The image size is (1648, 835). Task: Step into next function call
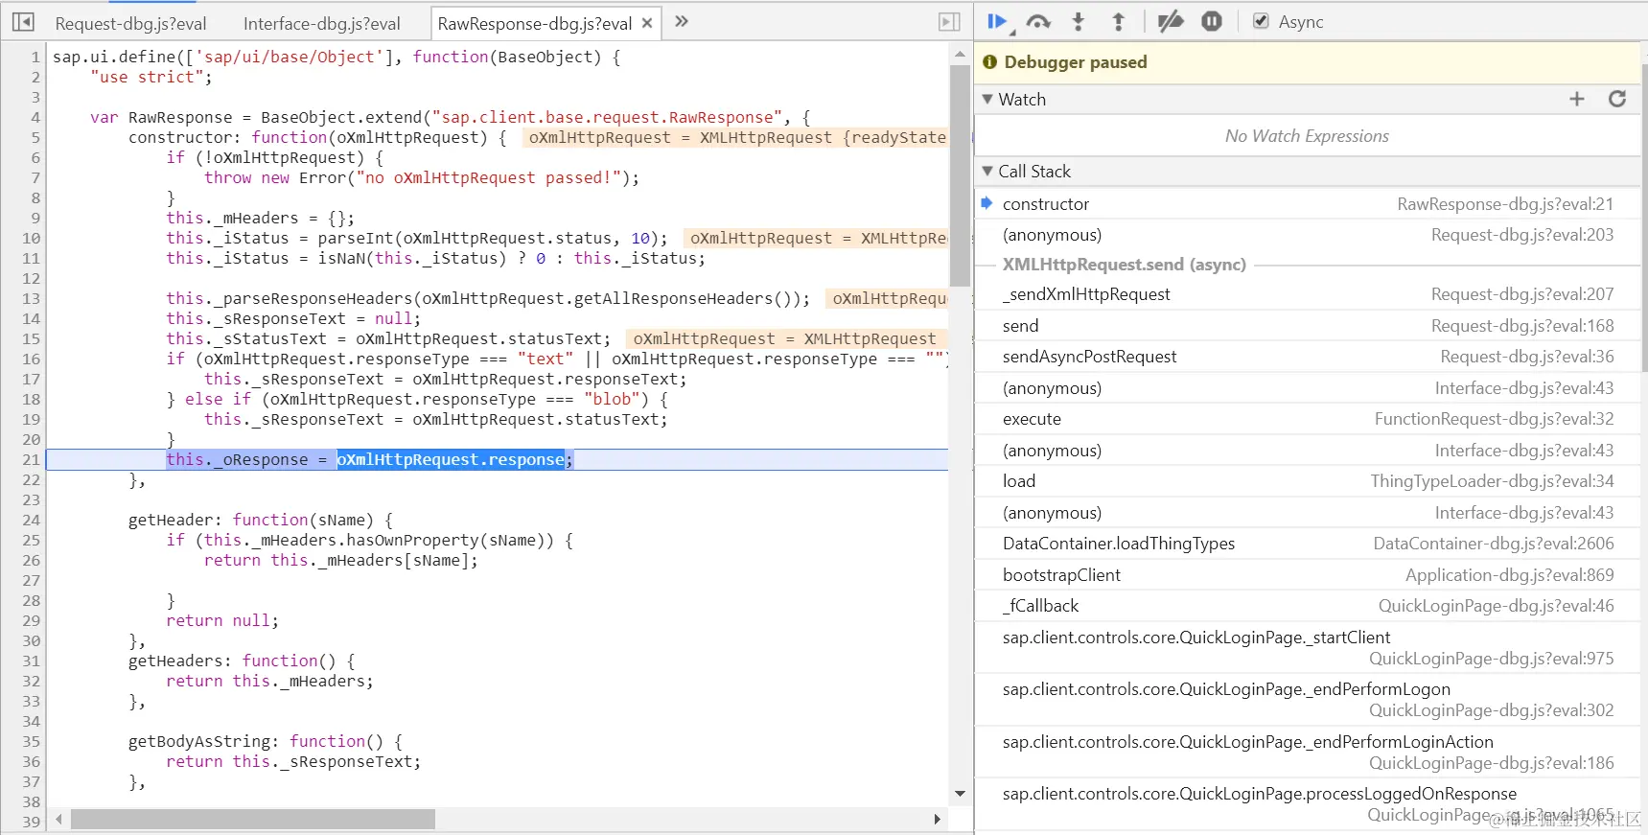point(1079,21)
